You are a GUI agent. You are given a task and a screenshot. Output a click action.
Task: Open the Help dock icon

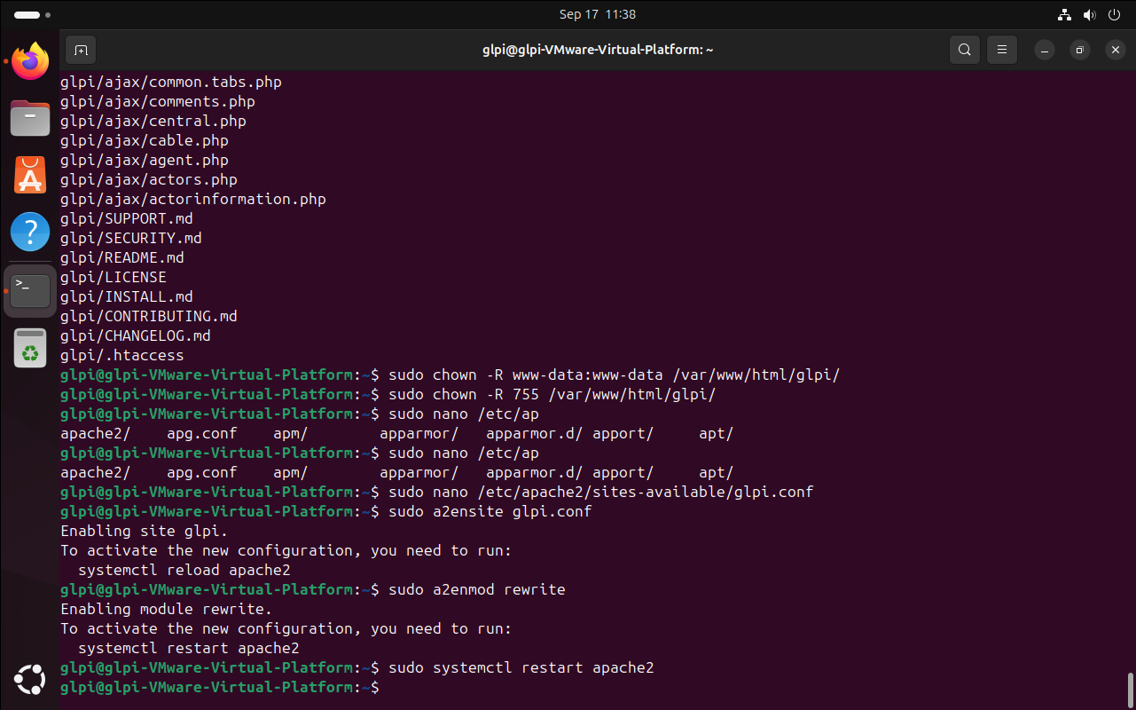pos(30,233)
